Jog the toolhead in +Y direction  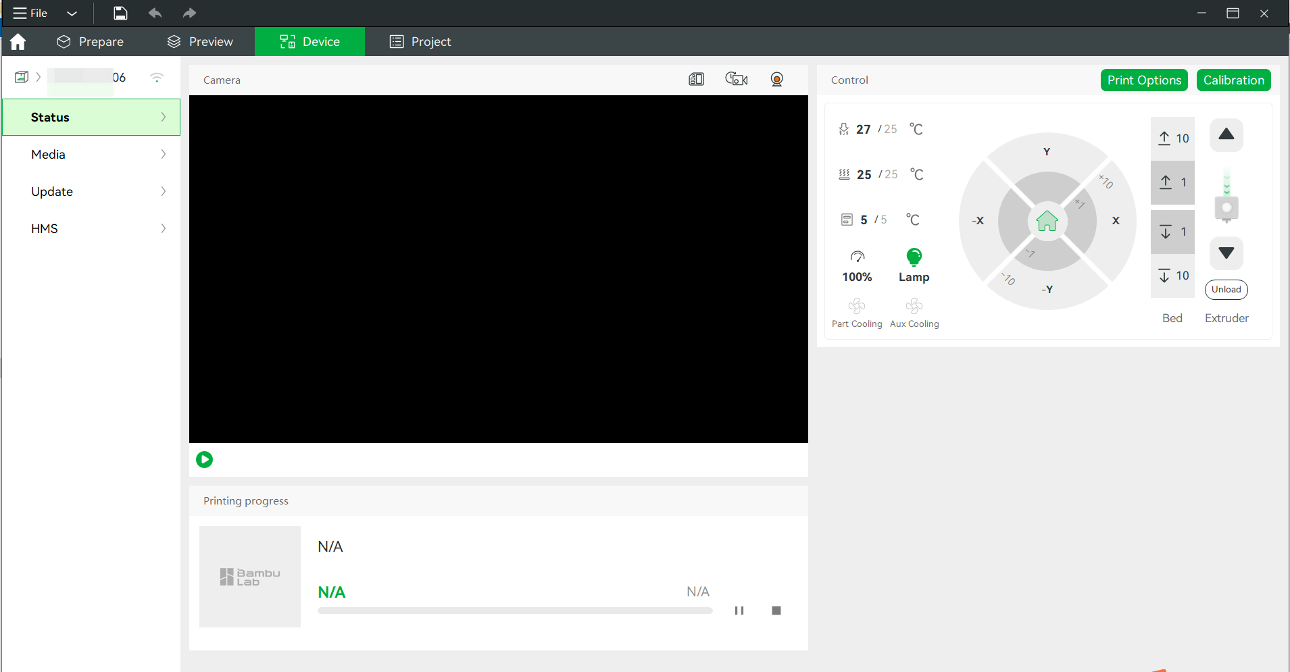coord(1047,151)
